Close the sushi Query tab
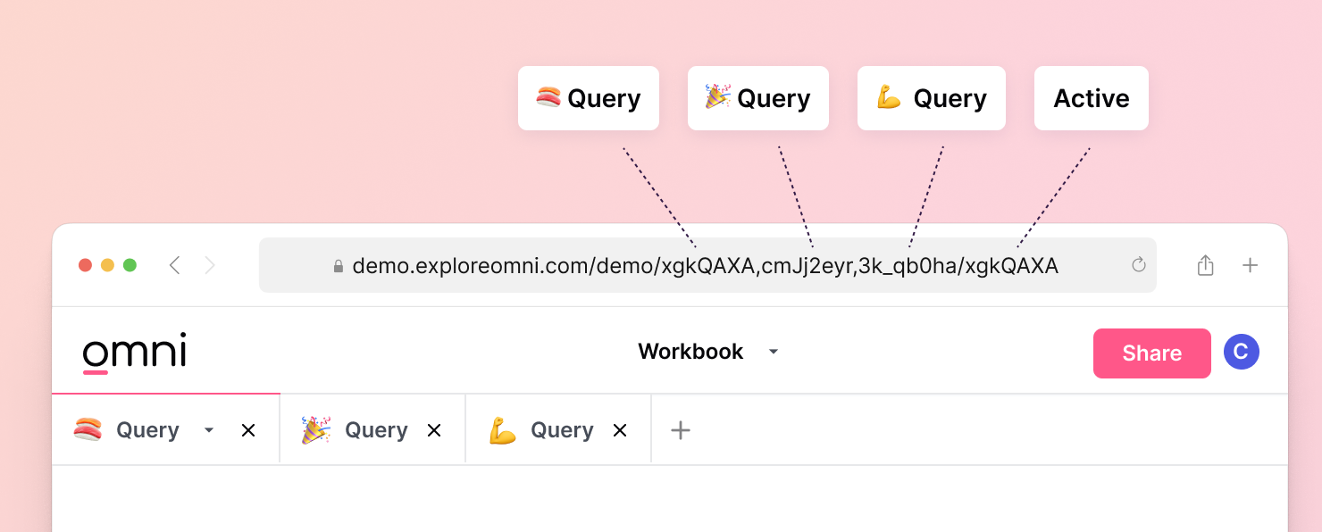1322x532 pixels. click(x=248, y=430)
